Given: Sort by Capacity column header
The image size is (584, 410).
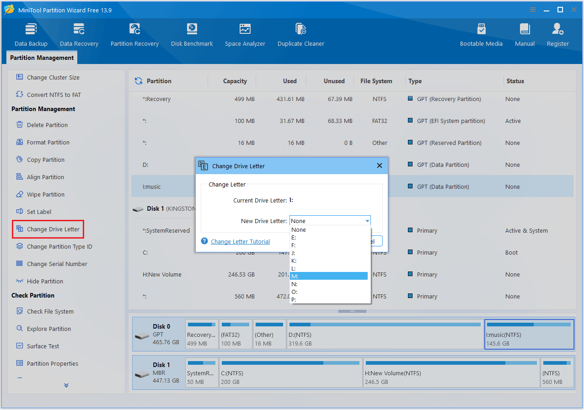Looking at the screenshot, I should click(x=235, y=81).
